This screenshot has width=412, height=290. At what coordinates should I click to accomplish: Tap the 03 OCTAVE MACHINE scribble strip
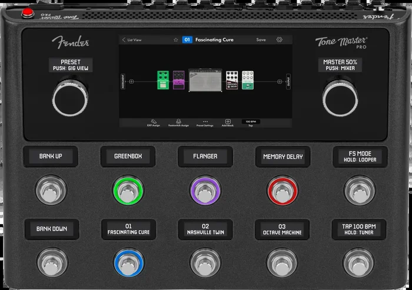point(282,229)
